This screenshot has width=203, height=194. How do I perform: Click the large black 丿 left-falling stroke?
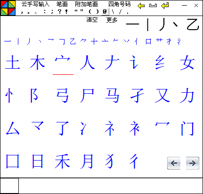click(162, 24)
